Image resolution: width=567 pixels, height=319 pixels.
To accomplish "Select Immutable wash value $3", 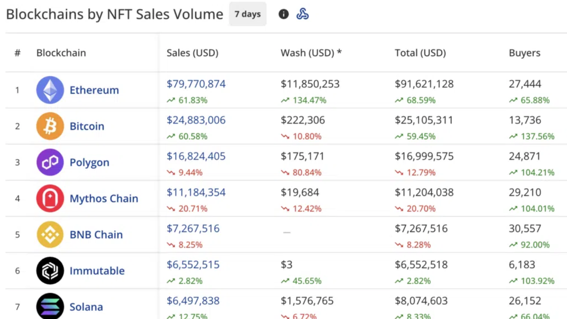I will 286,265.
